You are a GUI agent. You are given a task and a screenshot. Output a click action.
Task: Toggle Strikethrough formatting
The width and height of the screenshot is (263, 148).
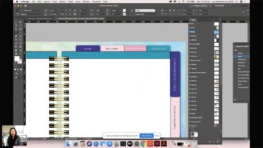pyautogui.click(x=70, y=14)
